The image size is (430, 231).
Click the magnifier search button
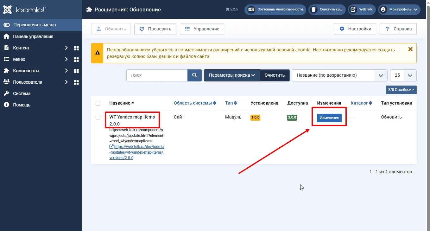[195, 75]
